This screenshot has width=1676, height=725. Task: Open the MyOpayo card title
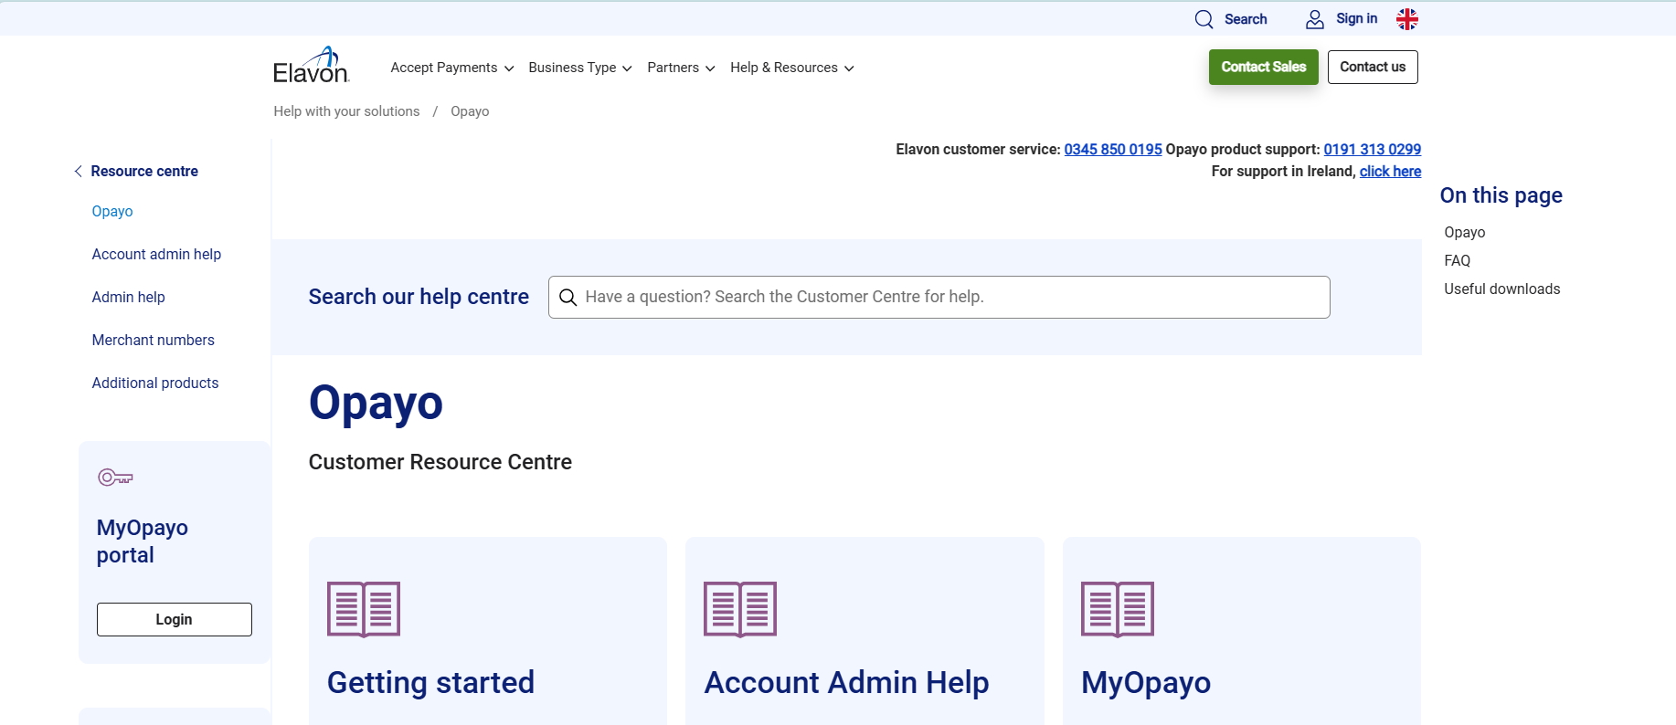coord(1146,683)
